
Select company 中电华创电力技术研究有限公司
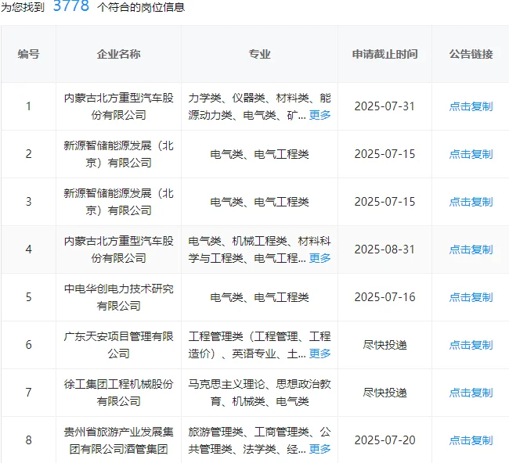[x=118, y=297]
